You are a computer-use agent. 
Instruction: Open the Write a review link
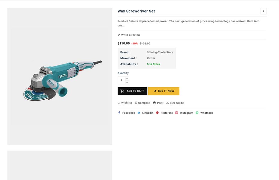pyautogui.click(x=130, y=35)
